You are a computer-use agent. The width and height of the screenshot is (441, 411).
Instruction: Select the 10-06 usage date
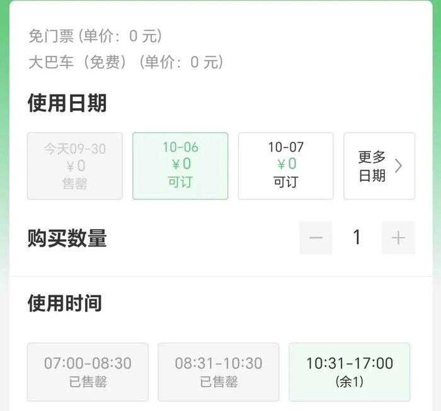point(180,166)
